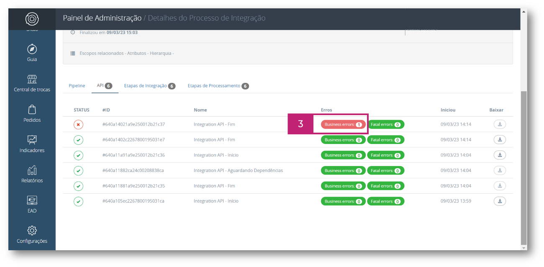544x267 pixels.
Task: Download the log for #640a14021a9e250012b21c37
Action: [x=500, y=124]
